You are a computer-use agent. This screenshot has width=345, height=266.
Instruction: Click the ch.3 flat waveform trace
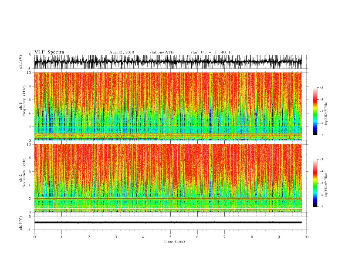[x=168, y=223]
